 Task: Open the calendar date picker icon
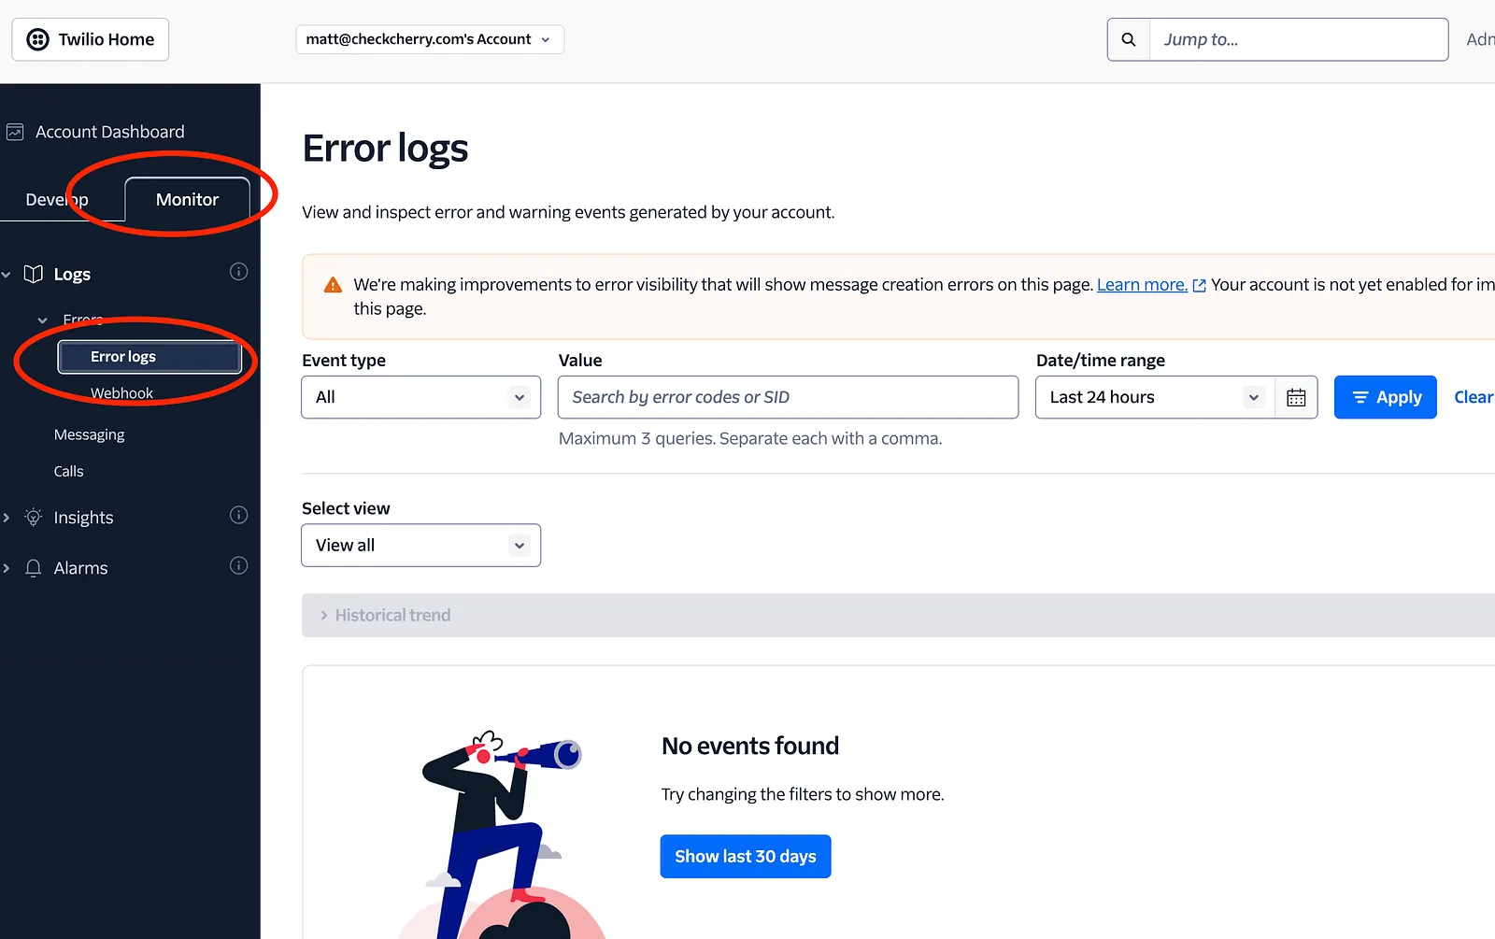1296,397
